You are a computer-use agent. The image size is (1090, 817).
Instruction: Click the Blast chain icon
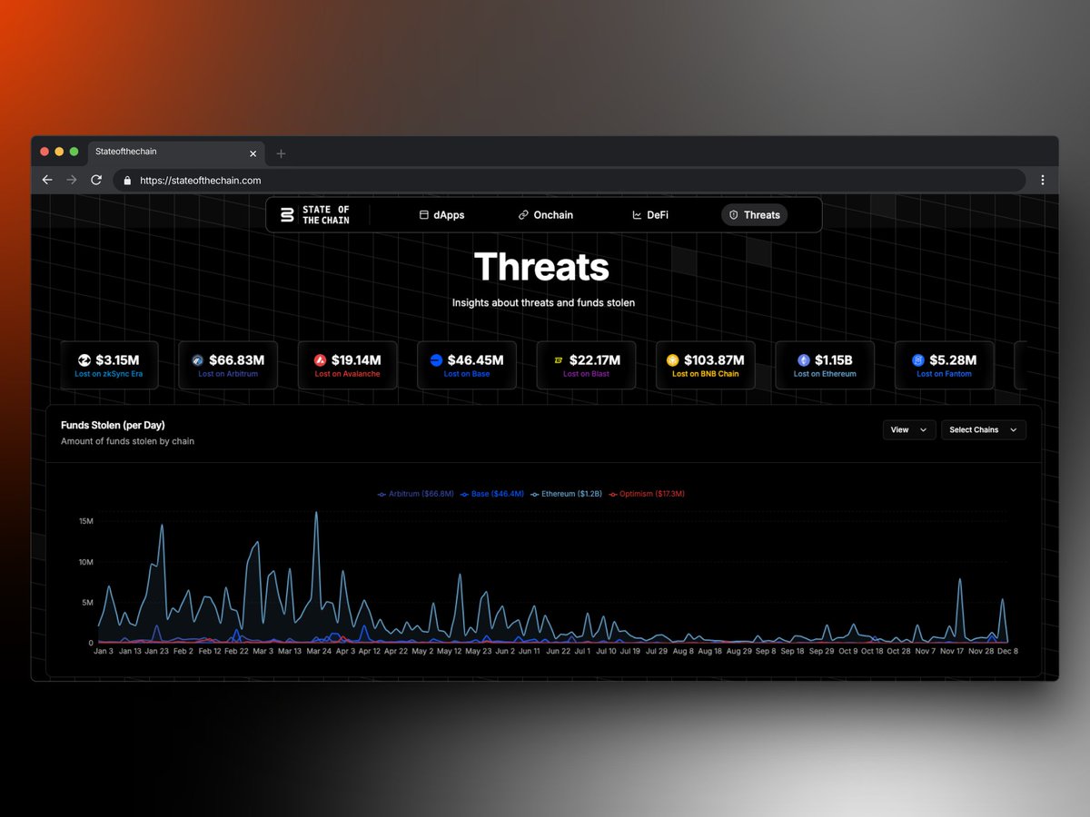pyautogui.click(x=559, y=360)
